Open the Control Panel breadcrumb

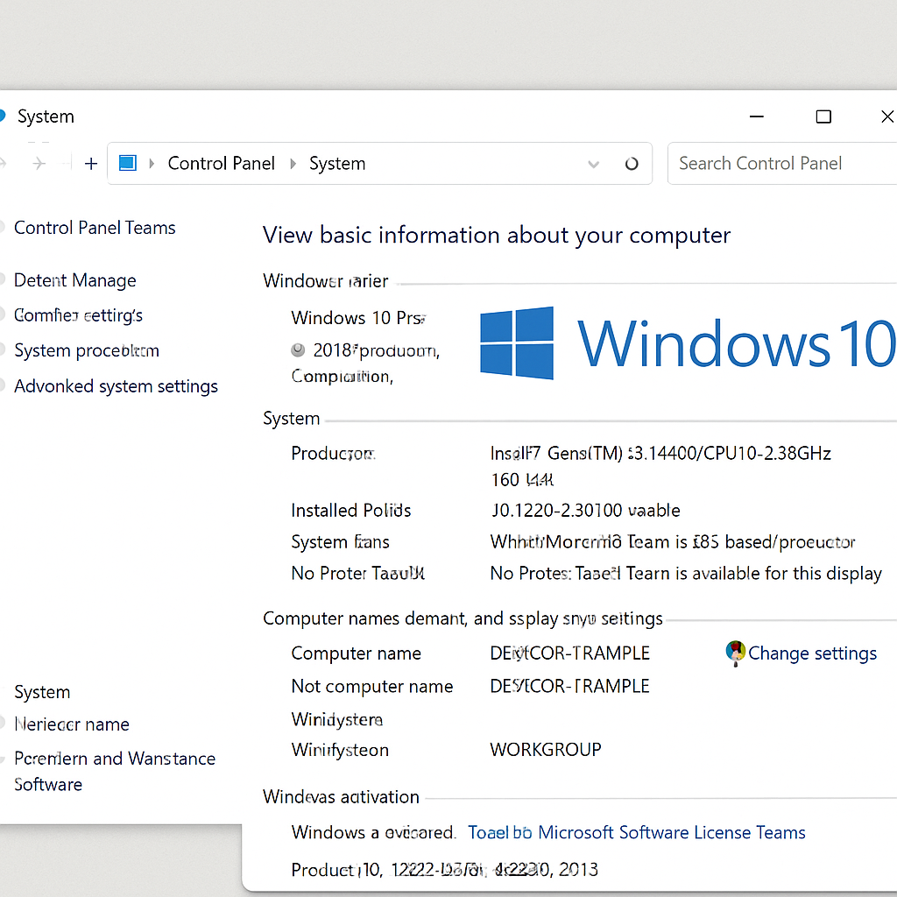222,164
